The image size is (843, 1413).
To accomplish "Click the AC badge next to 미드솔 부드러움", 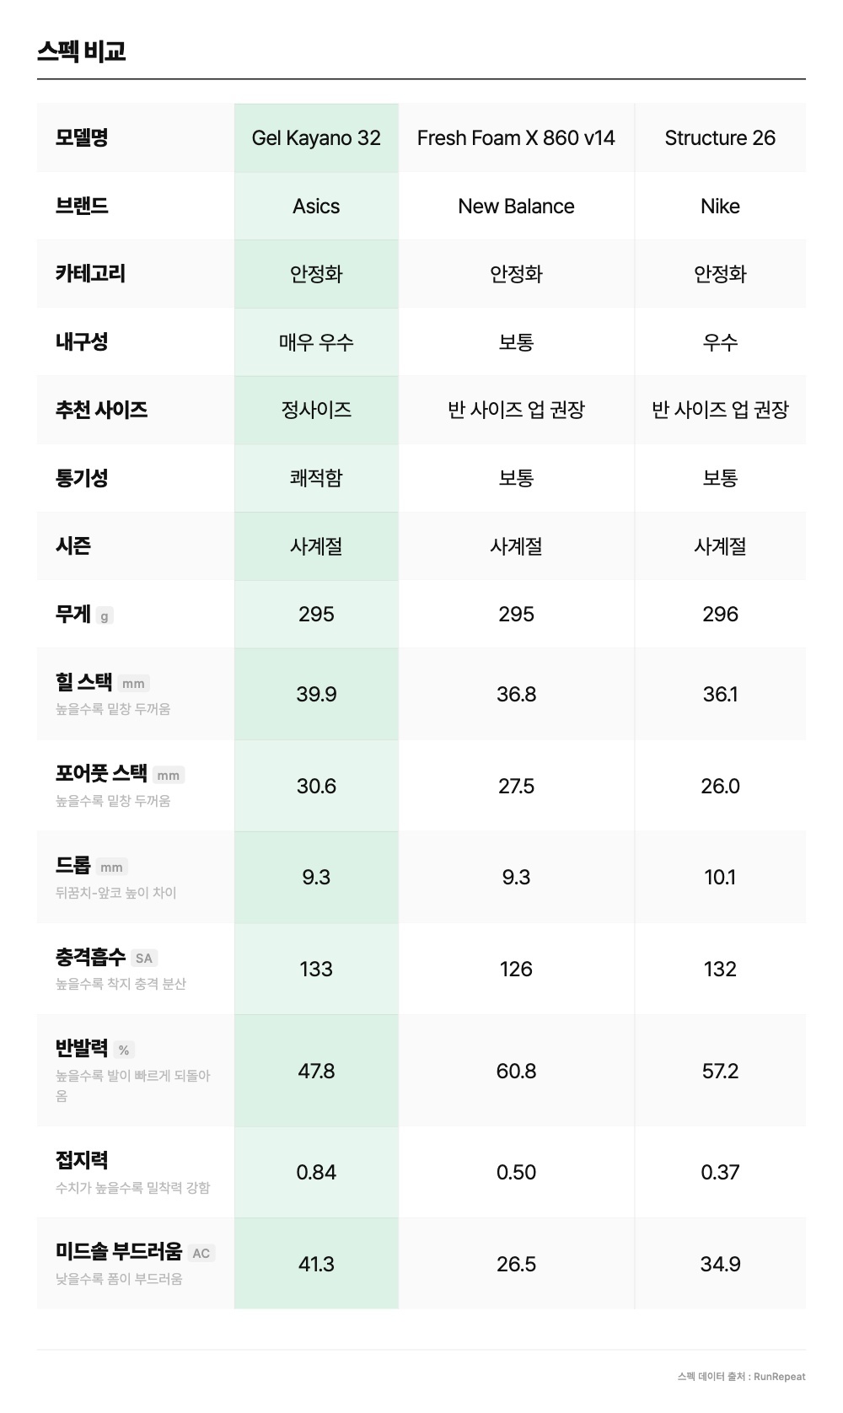I will tap(201, 1254).
